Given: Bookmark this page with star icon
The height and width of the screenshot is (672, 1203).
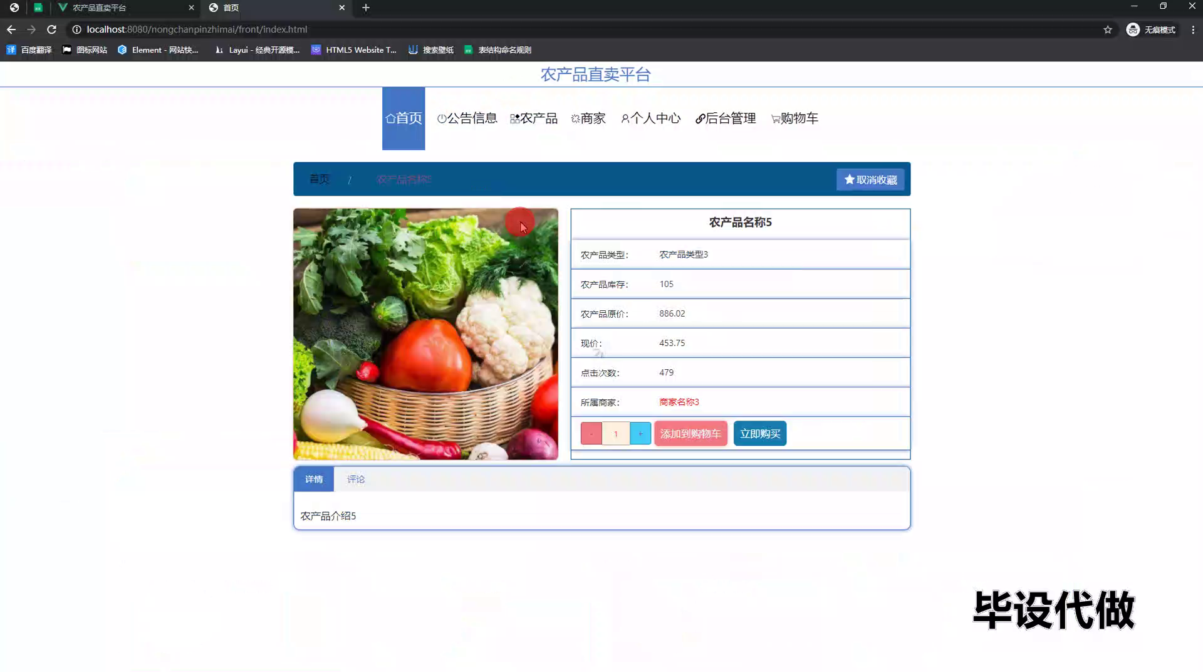Looking at the screenshot, I should (x=1108, y=29).
